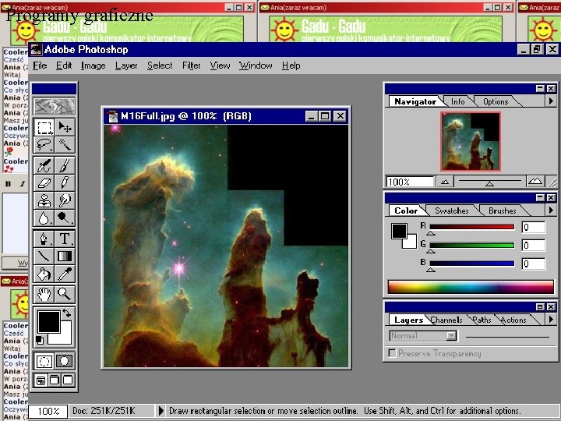Swap foreground and background colors arrow
The image size is (561, 421).
66,313
